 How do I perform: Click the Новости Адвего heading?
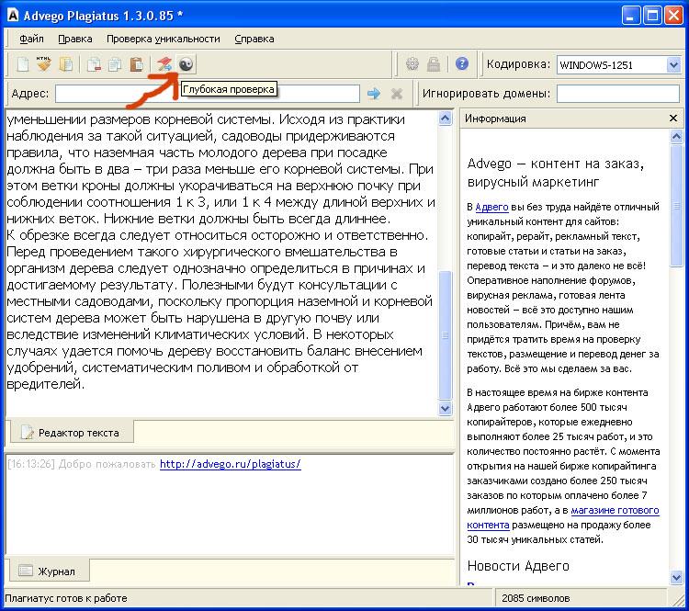point(518,565)
